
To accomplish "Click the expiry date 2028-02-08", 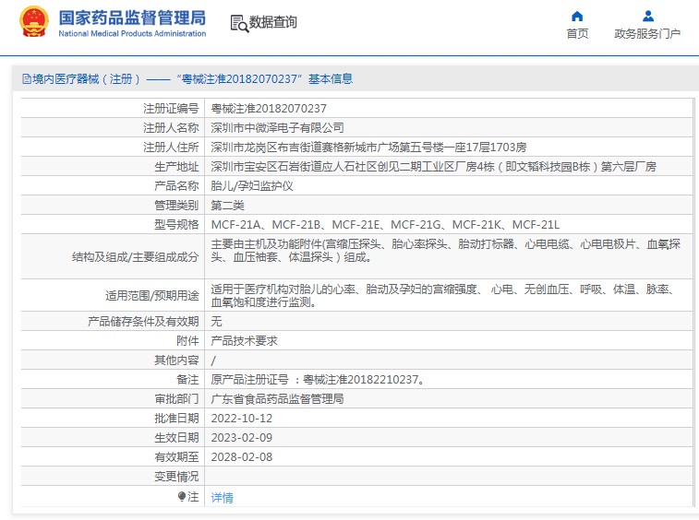I will [x=241, y=456].
